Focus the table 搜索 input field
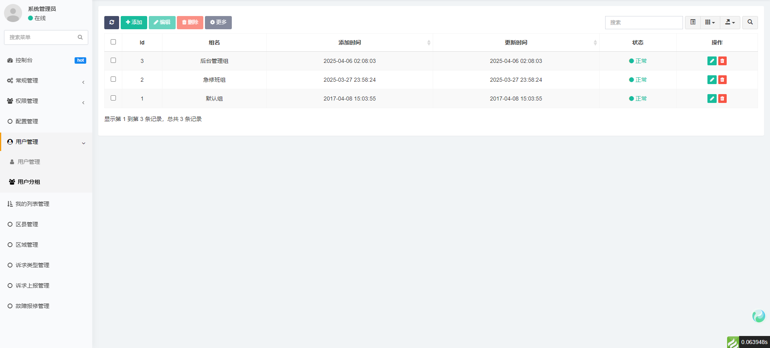The image size is (770, 348). [x=644, y=22]
